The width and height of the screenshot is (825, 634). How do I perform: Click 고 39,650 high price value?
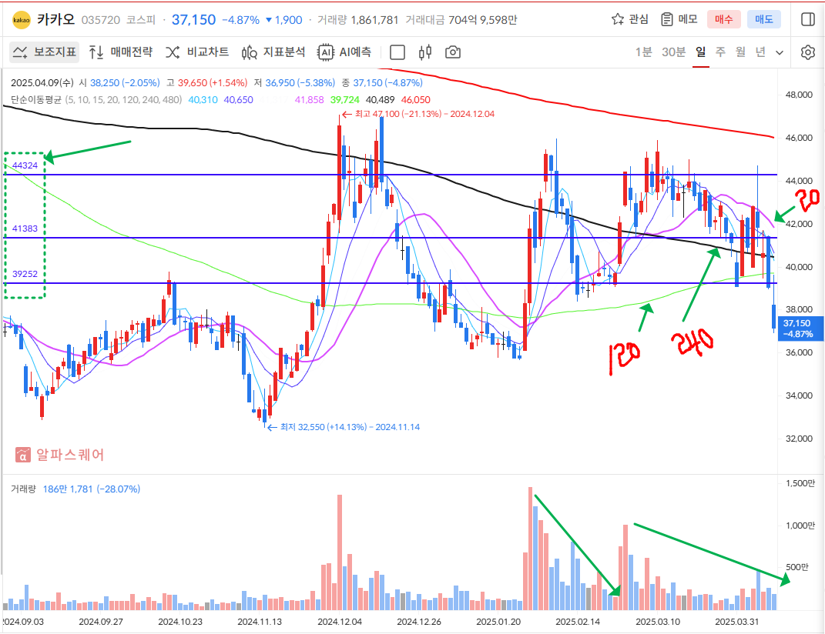(x=206, y=83)
